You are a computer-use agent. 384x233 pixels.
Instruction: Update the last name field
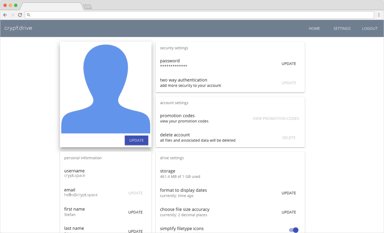tap(136, 231)
